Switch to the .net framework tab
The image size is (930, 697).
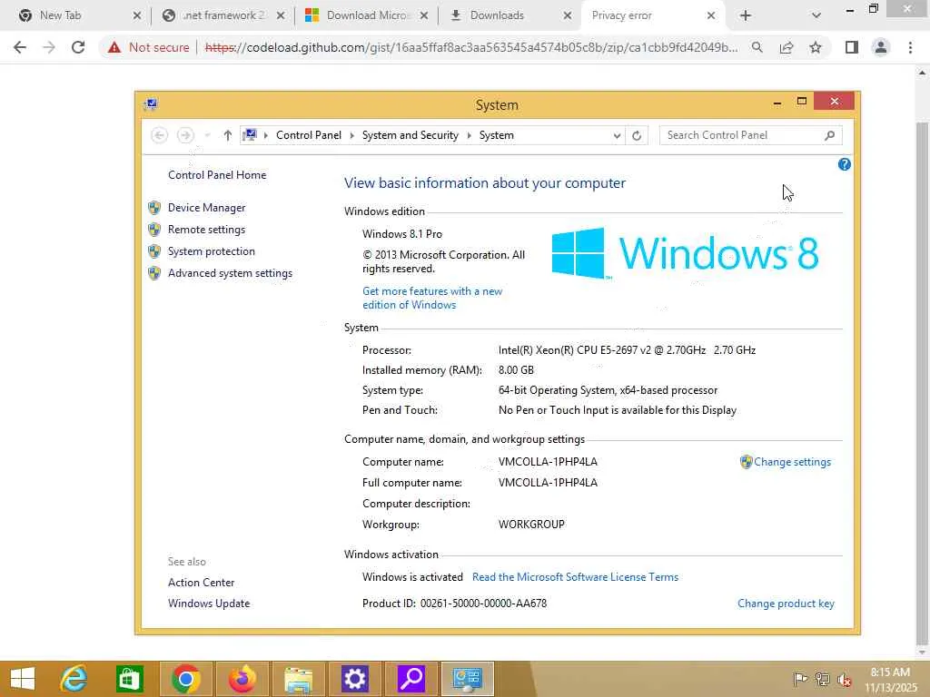tap(223, 15)
